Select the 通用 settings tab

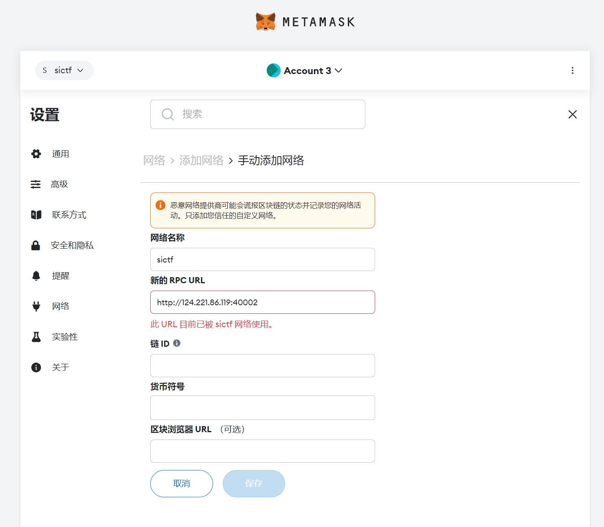(x=60, y=154)
